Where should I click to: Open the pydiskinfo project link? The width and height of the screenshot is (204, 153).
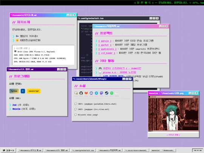(x=107, y=49)
